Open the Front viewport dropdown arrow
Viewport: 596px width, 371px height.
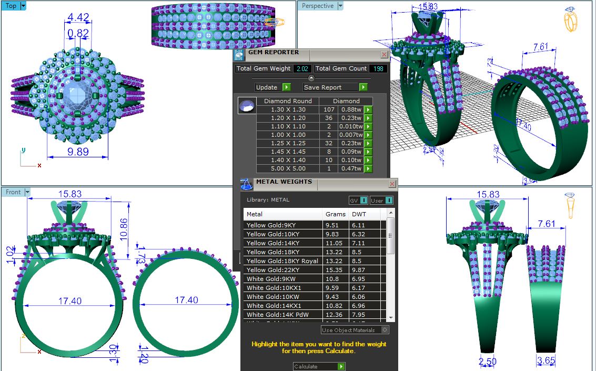pos(27,192)
